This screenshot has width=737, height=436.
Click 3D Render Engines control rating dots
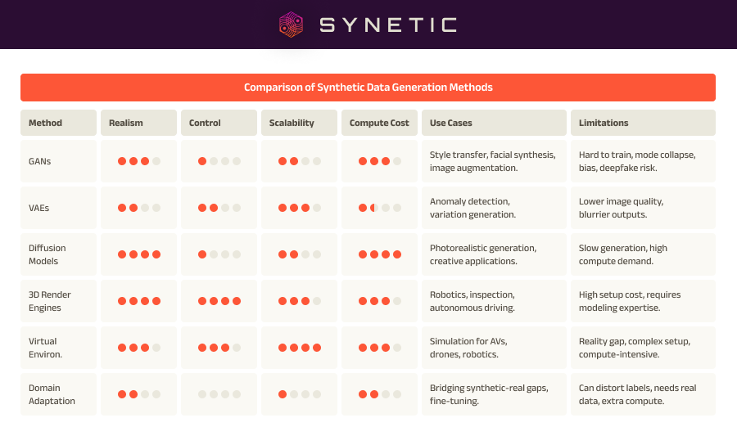tap(219, 301)
